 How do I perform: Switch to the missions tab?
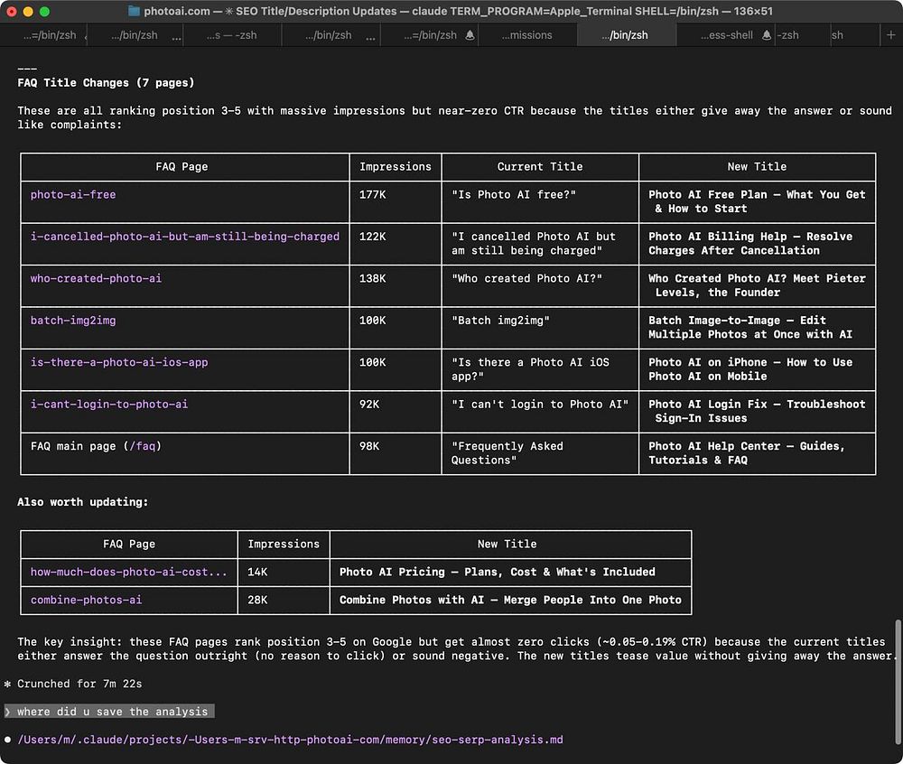coord(526,35)
